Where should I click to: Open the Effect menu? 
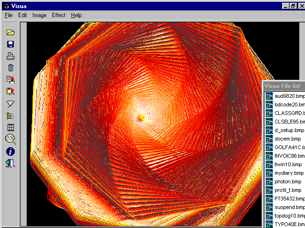click(59, 15)
